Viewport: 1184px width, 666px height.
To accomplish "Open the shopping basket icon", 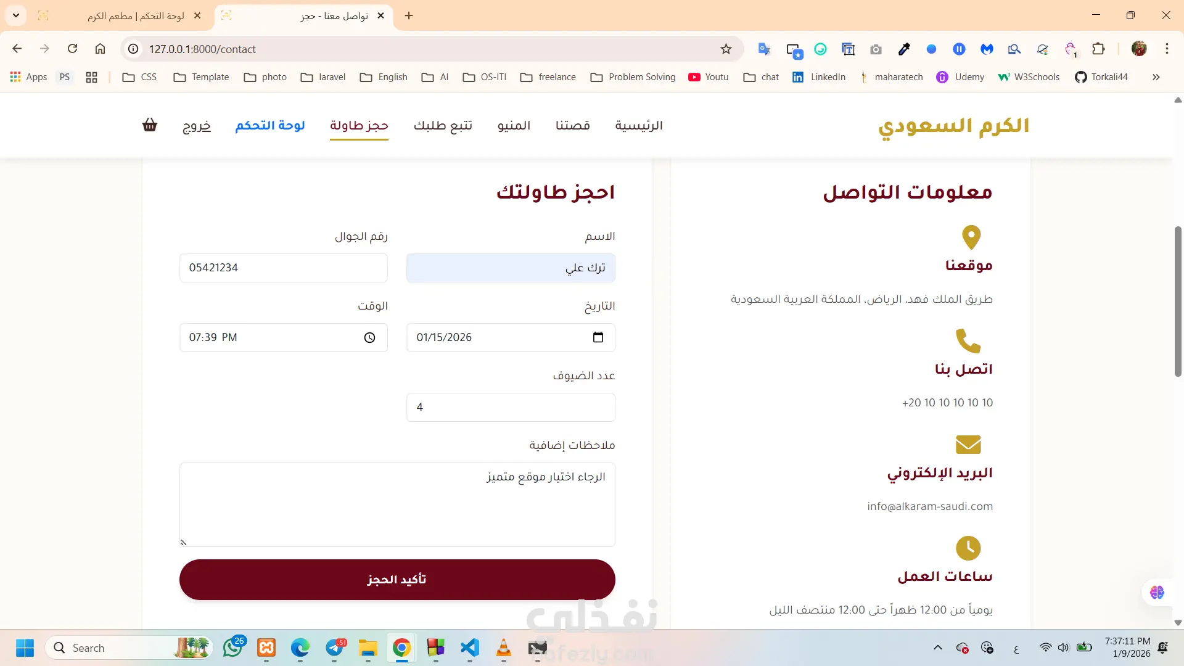I will pyautogui.click(x=150, y=125).
